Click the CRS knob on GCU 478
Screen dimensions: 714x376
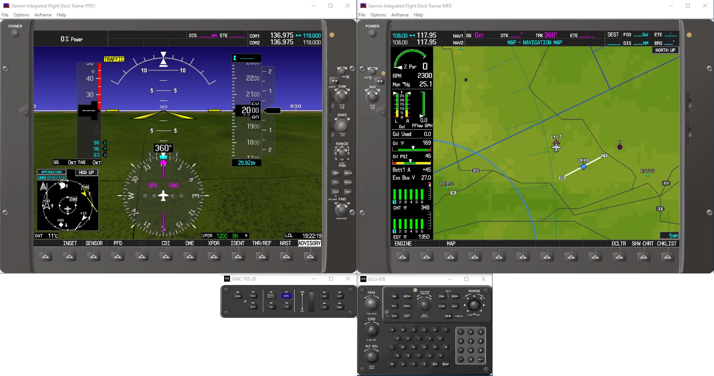371,330
